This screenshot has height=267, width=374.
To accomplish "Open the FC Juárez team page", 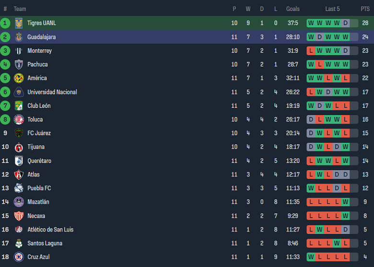I will coord(39,133).
